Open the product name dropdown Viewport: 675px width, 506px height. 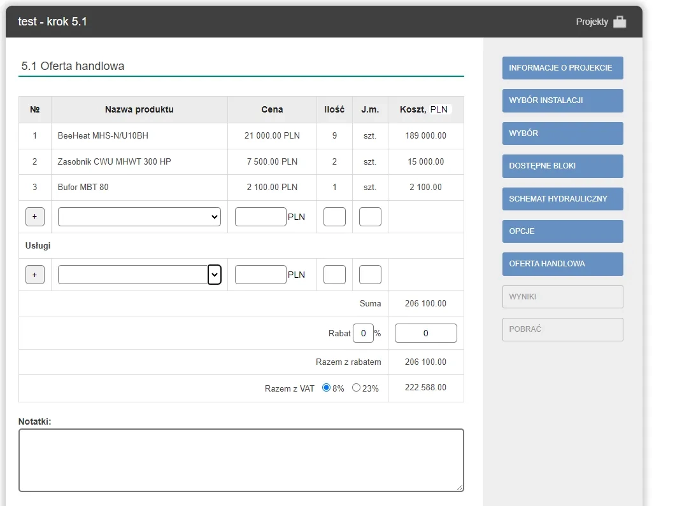(x=139, y=217)
